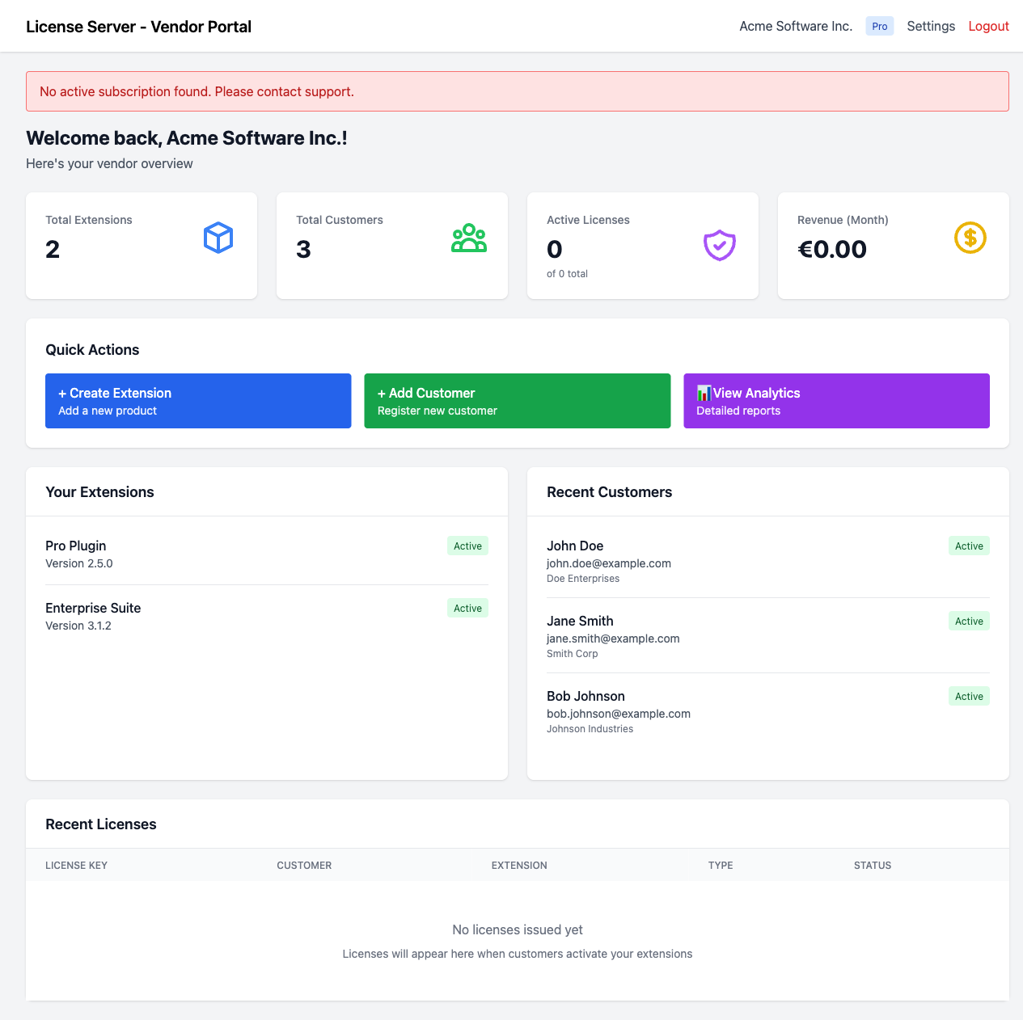Click Logout in the header
The height and width of the screenshot is (1020, 1023).
(988, 26)
